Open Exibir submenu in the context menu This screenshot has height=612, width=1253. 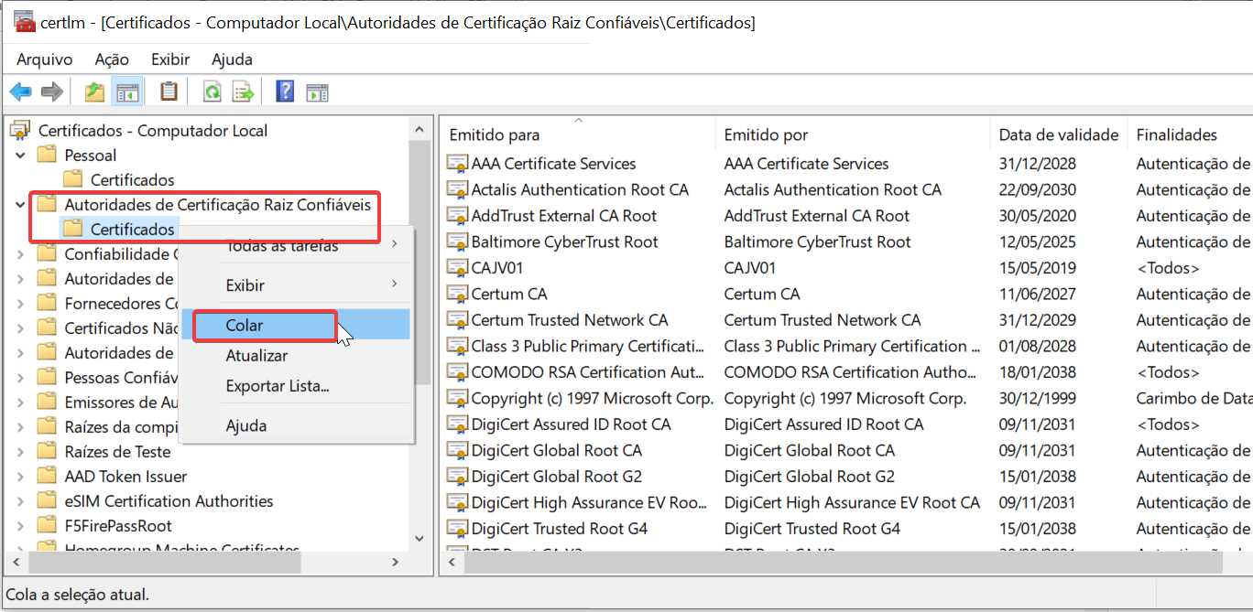coord(296,285)
